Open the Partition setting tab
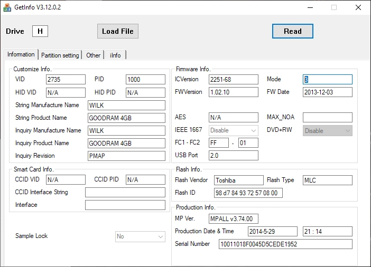 coord(60,55)
